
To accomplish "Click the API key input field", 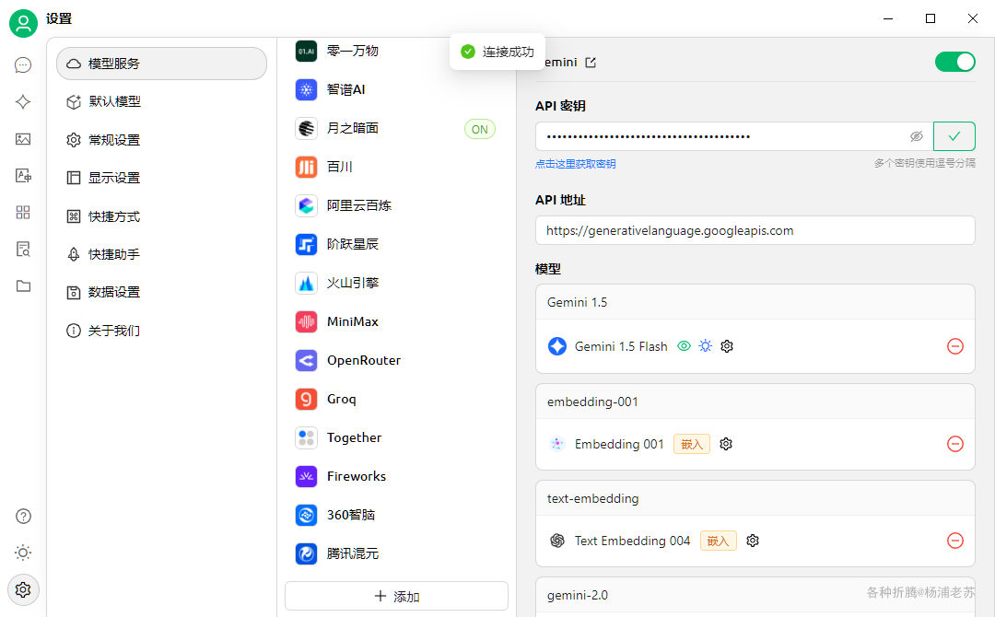I will tap(734, 136).
